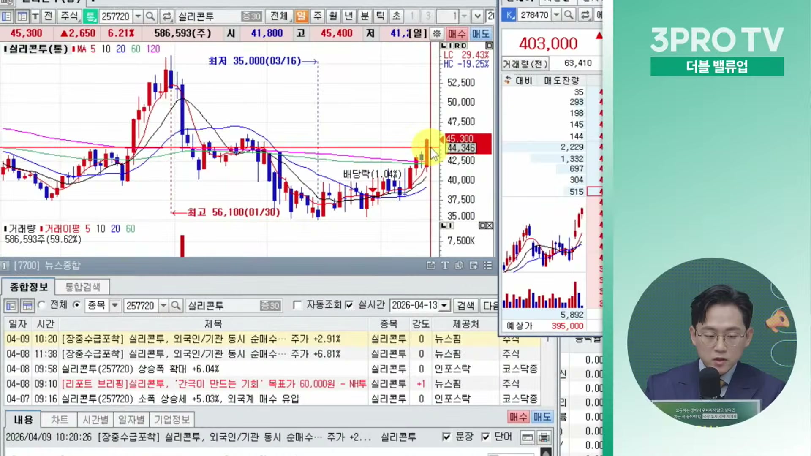The image size is (811, 456).
Task: Select the 전체 radio button in news filter
Action: 42,305
